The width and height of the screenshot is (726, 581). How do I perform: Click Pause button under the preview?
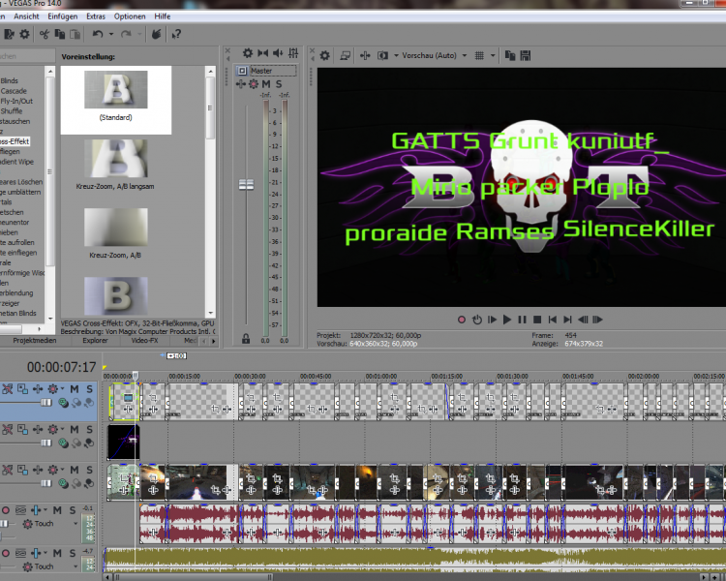tap(523, 320)
